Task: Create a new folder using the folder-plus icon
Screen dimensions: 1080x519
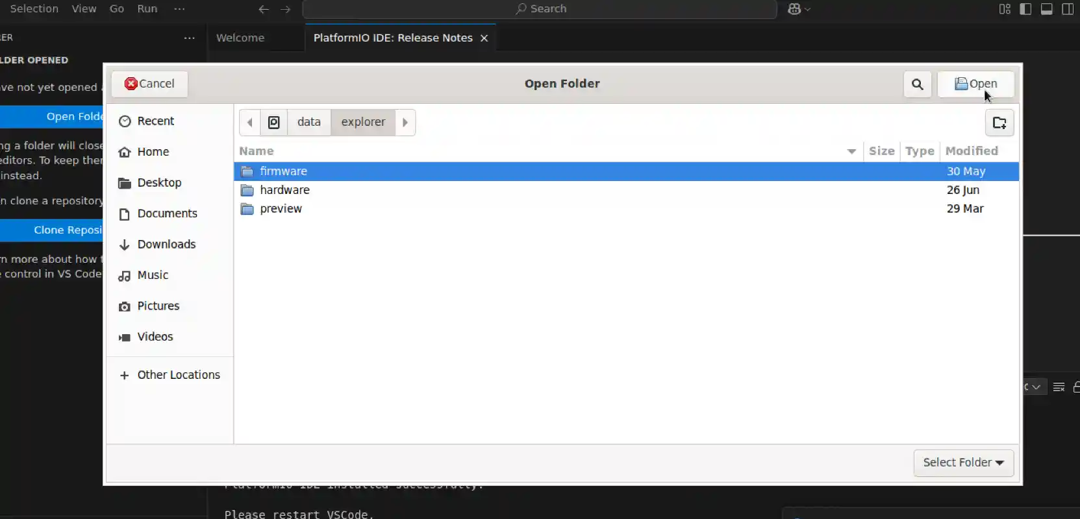Action: point(999,123)
